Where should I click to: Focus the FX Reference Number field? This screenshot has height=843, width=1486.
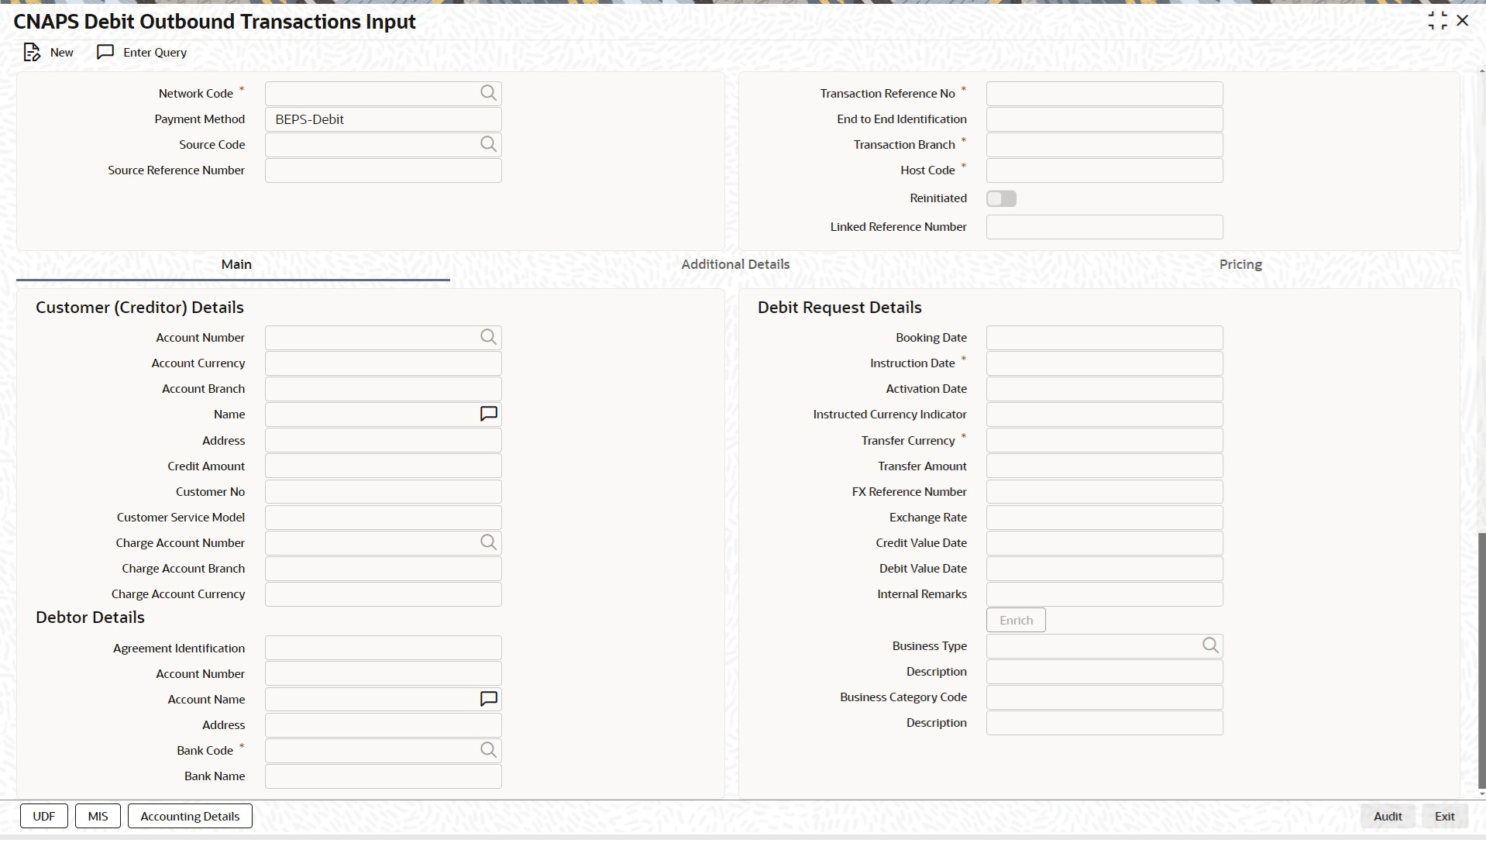coord(1105,492)
